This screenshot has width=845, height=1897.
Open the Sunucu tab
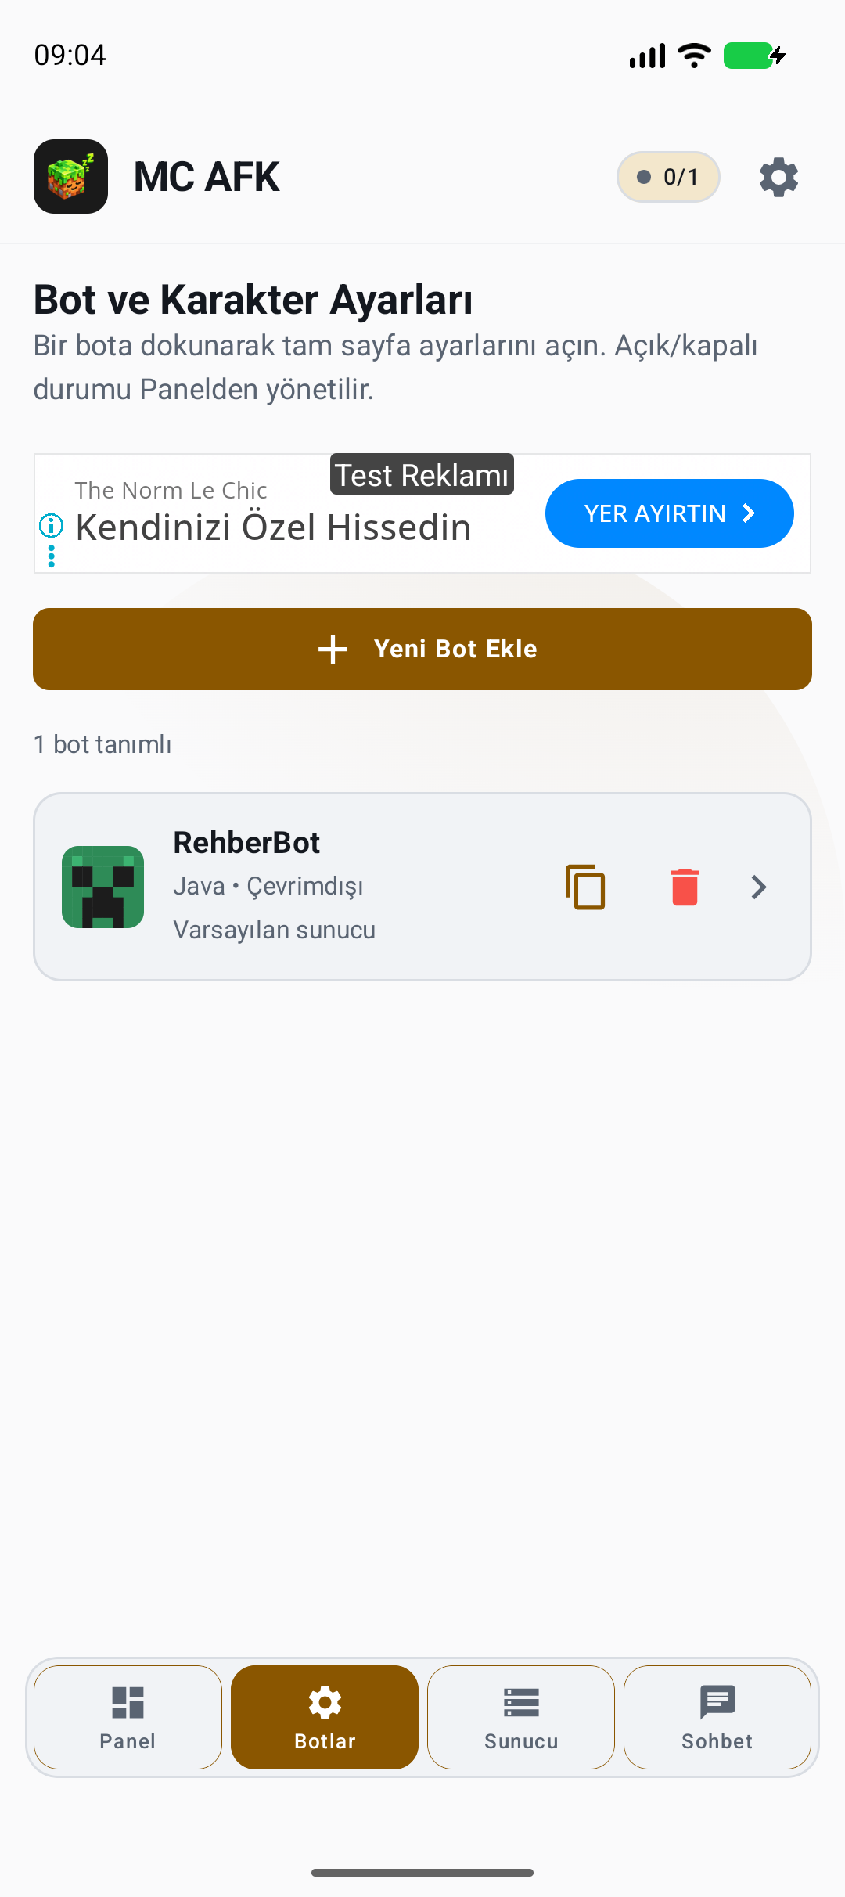click(x=521, y=1717)
